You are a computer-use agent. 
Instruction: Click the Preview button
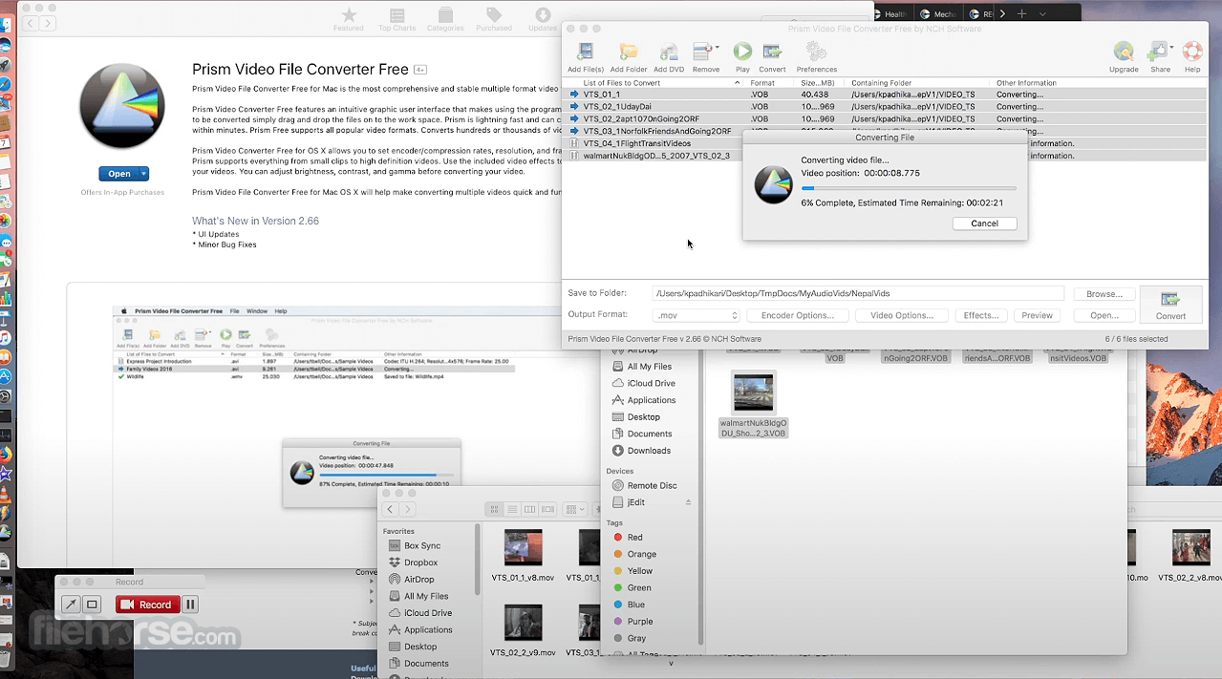coord(1037,315)
